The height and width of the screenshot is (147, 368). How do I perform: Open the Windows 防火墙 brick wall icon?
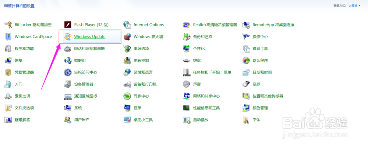(127, 37)
